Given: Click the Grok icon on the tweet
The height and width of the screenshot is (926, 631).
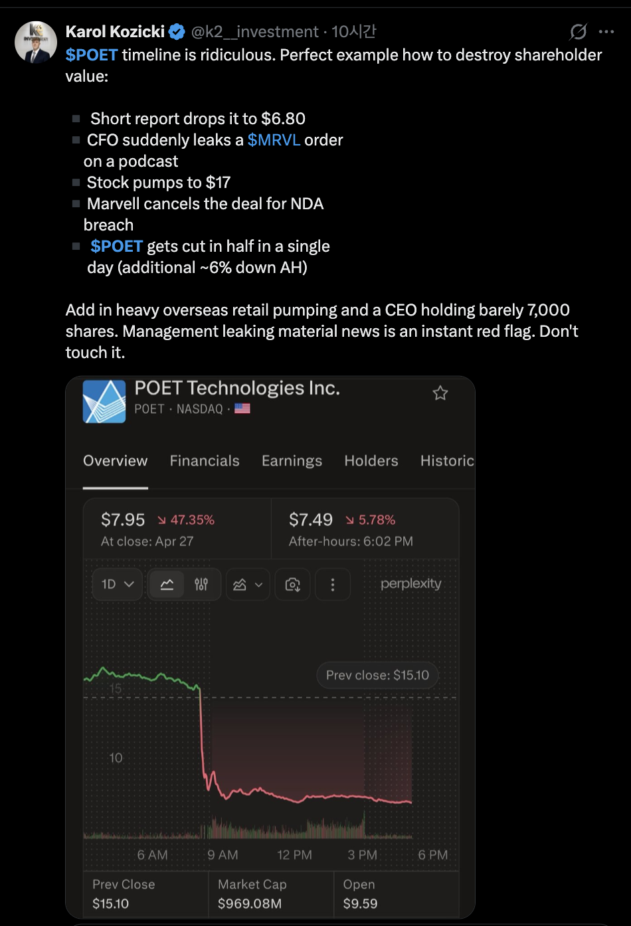Looking at the screenshot, I should pyautogui.click(x=579, y=31).
